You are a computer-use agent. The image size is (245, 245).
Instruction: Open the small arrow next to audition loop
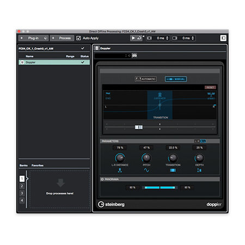143,36
